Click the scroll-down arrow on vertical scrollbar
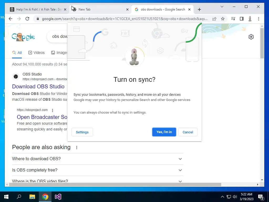This screenshot has width=269, height=202. tap(262, 180)
